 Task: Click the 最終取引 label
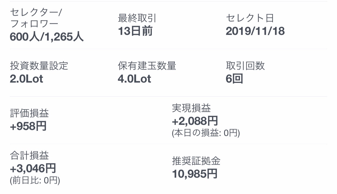click(x=137, y=18)
